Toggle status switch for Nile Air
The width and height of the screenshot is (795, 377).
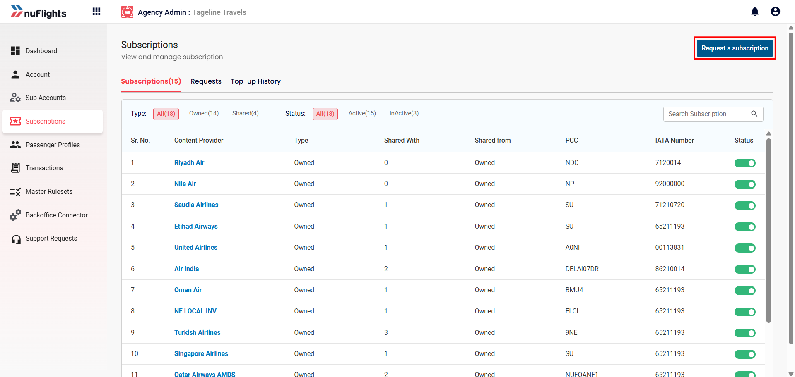click(745, 184)
